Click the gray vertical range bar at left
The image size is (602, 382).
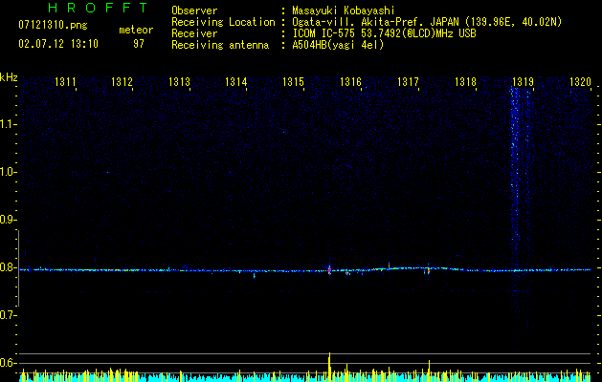point(18,268)
